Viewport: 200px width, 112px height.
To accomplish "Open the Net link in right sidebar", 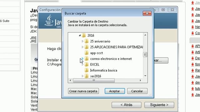I will pos(197,27).
